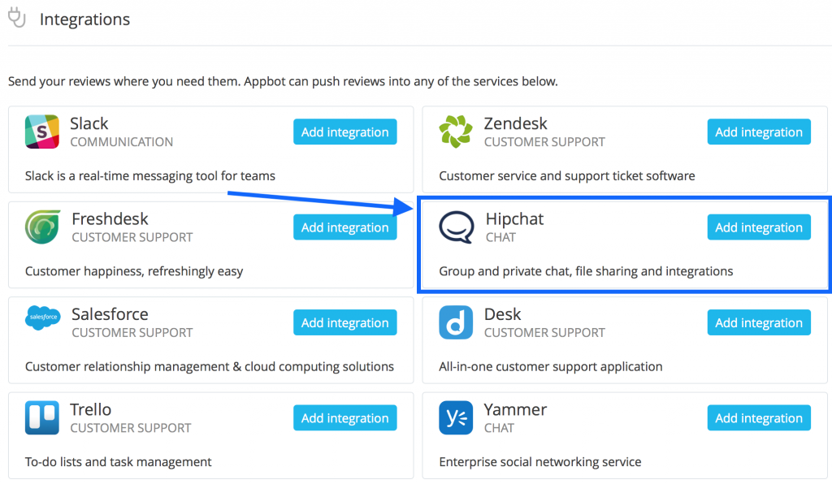Select the Freshdesk title text

tap(110, 219)
